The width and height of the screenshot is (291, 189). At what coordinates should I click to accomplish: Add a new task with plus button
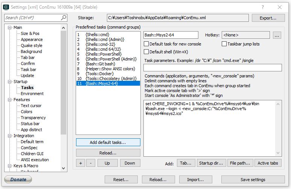(x=81, y=163)
